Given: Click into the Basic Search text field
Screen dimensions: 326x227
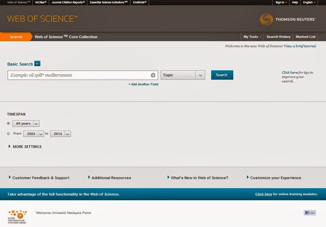Looking at the screenshot, I should click(x=79, y=75).
